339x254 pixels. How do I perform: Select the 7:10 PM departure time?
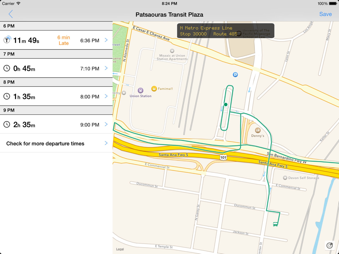point(90,69)
